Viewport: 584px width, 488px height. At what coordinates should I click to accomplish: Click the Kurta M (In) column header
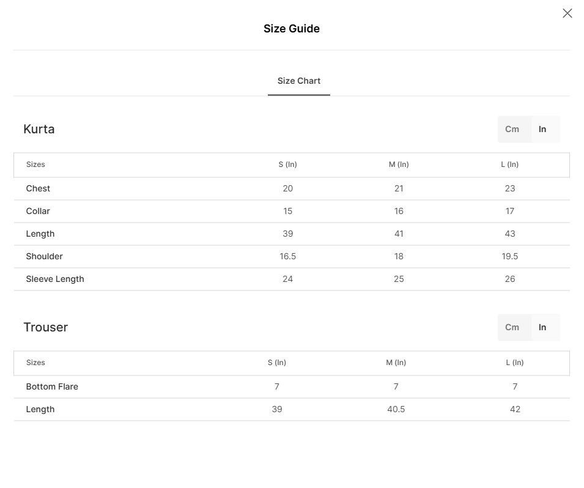(399, 165)
